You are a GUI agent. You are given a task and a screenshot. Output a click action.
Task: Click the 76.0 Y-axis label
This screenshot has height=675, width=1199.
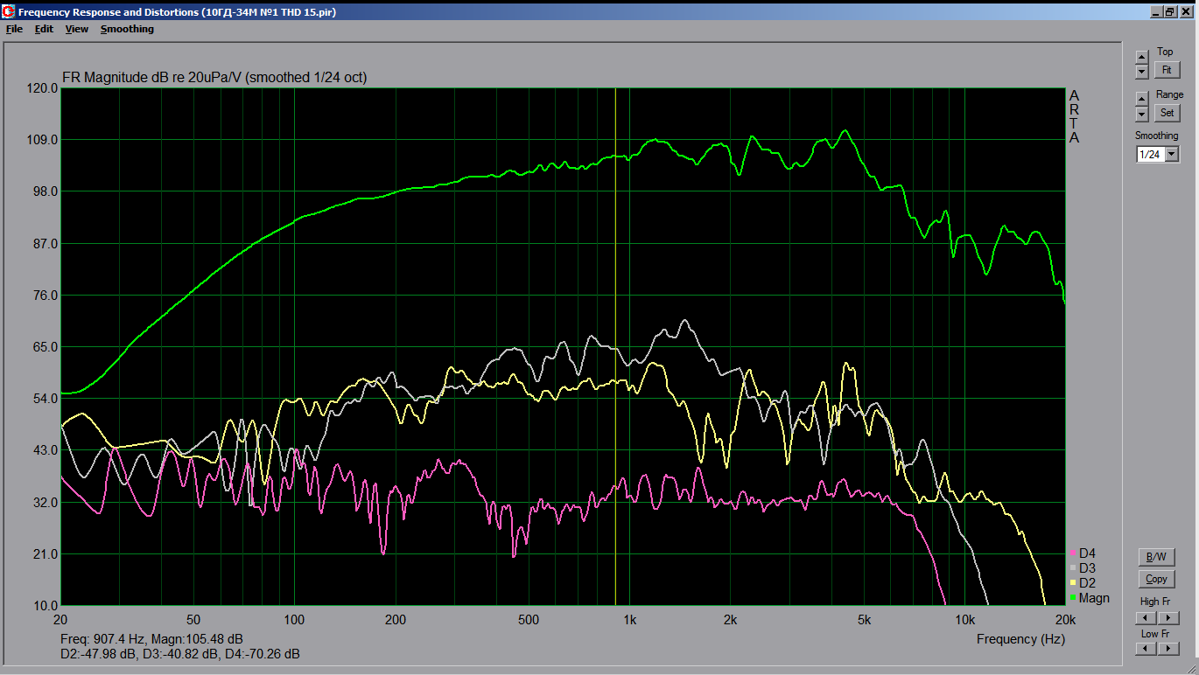click(x=45, y=296)
